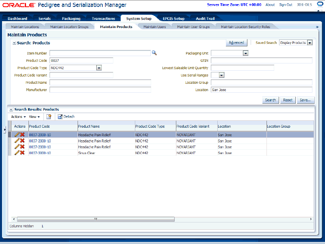The width and height of the screenshot is (325, 244).
Task: Click in the Item Number field
Action: coord(100,53)
